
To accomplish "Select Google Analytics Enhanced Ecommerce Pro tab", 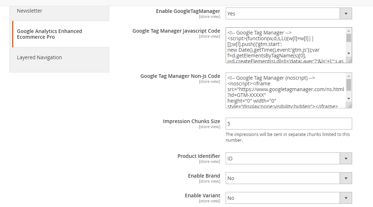I will click(49, 34).
